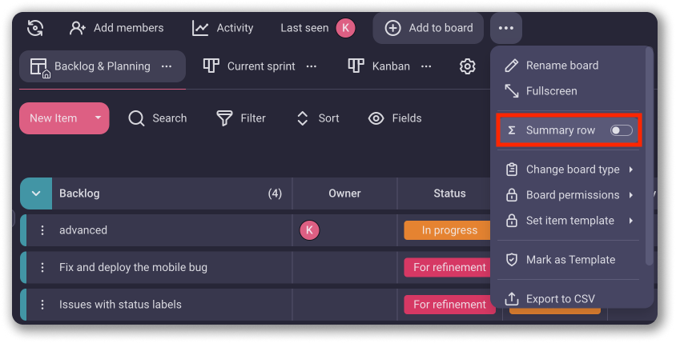Click the board settings gear icon

(468, 66)
